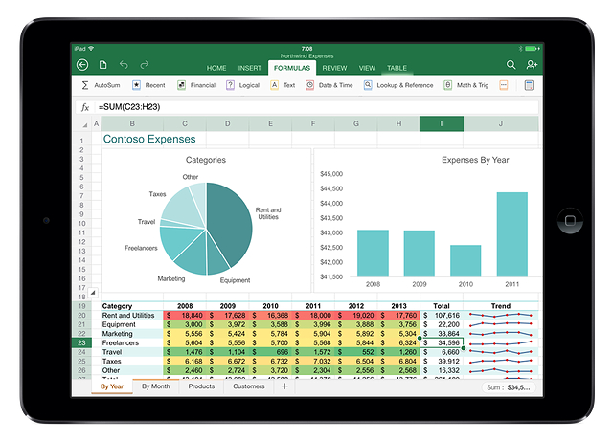Click the 2011 bar in chart
613x441 pixels.
pos(512,234)
